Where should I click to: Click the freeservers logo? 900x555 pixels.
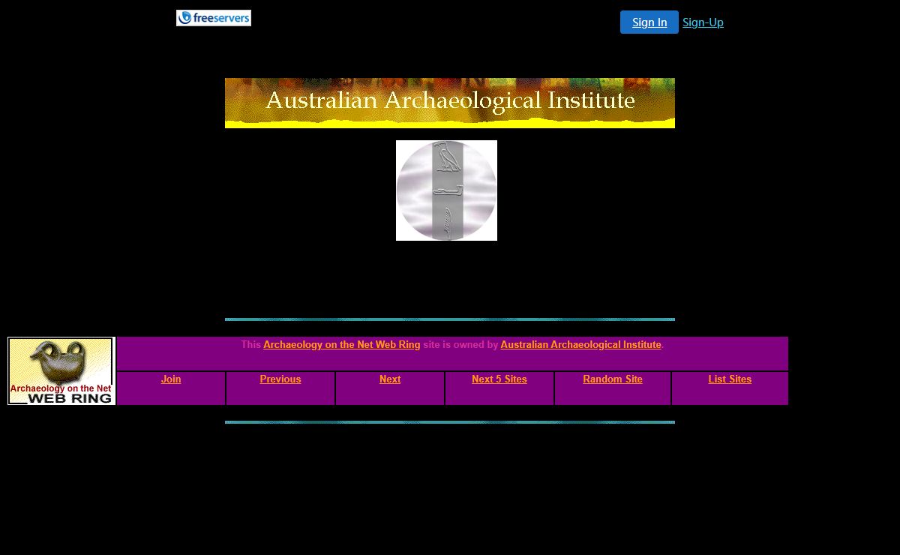click(214, 18)
